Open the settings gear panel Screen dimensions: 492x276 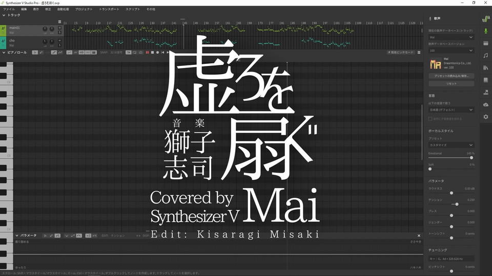486,117
